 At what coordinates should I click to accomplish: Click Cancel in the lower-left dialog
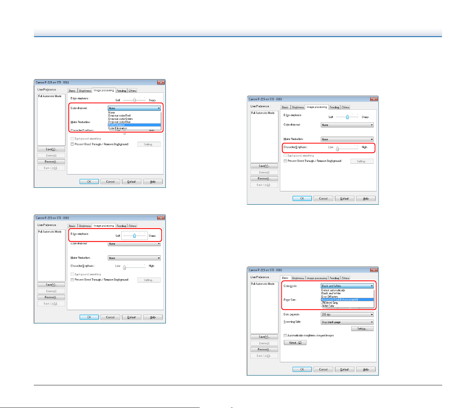[x=110, y=317]
